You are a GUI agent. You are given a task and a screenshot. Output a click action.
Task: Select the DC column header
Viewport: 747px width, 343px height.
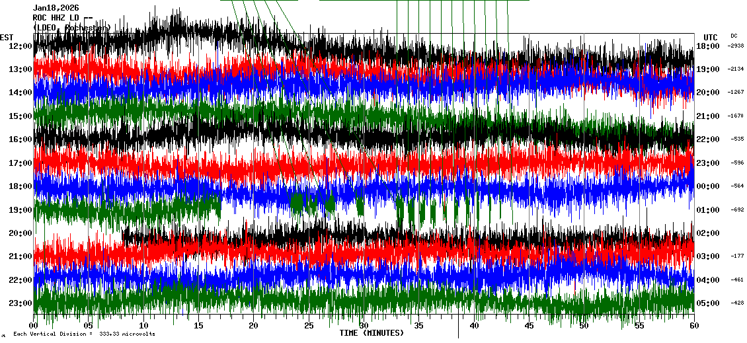[734, 36]
